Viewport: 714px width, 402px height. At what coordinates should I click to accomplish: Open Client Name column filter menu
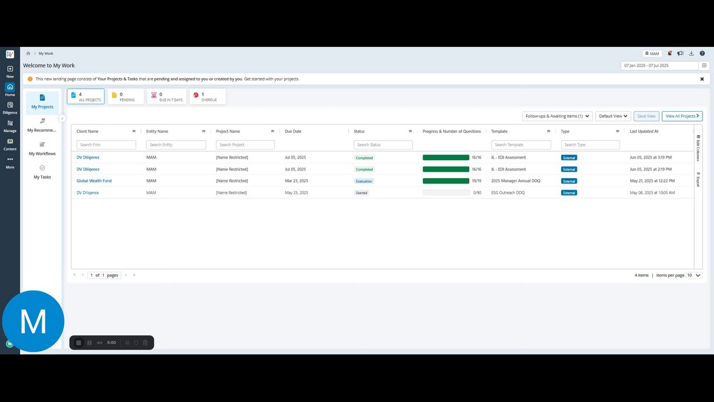coord(134,131)
